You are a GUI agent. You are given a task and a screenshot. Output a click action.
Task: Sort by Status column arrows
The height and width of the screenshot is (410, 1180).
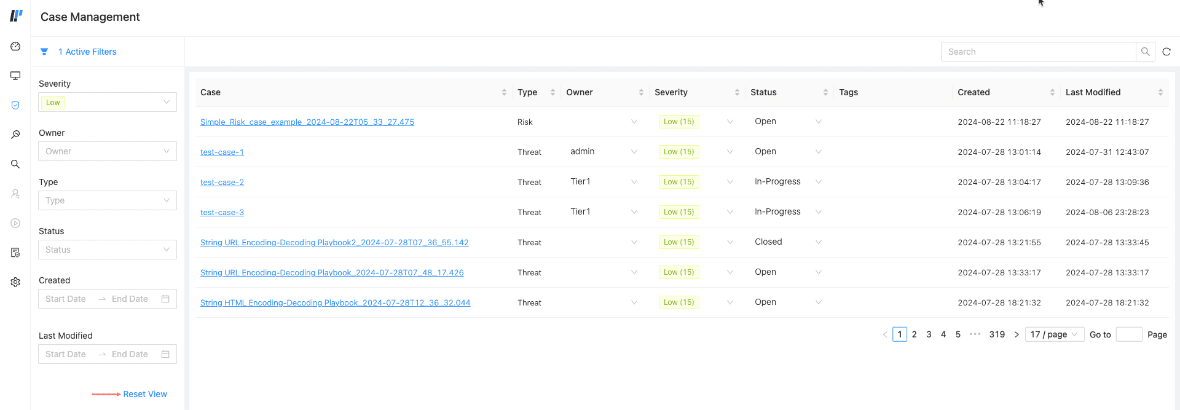825,92
